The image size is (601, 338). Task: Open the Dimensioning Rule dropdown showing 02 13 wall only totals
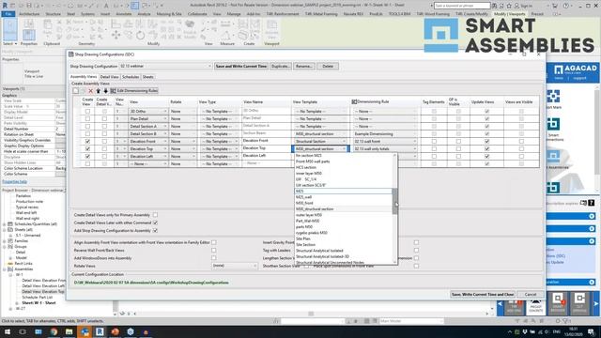point(385,148)
